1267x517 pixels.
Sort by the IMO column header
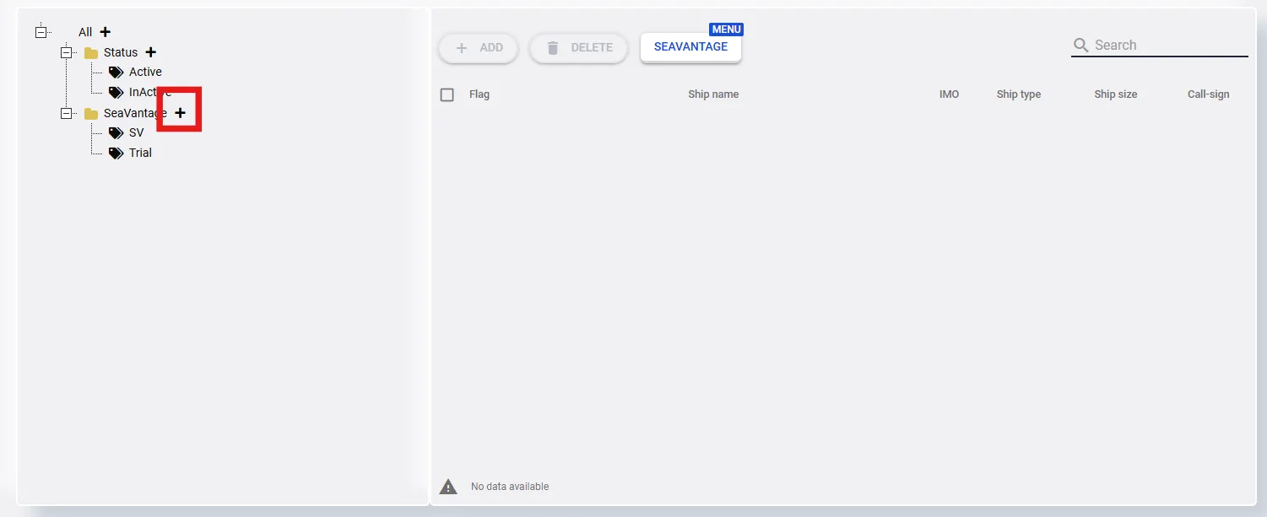(950, 94)
